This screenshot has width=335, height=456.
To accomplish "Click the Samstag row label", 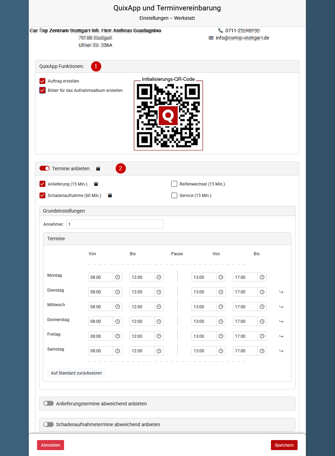I will [55, 349].
